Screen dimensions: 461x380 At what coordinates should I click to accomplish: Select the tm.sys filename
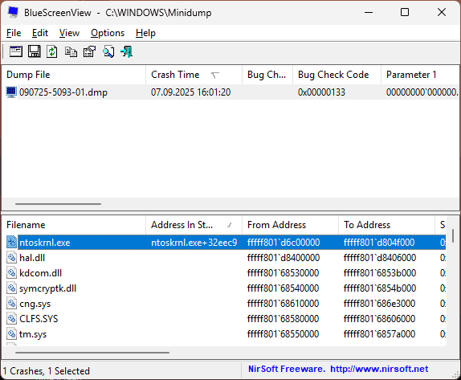33,334
